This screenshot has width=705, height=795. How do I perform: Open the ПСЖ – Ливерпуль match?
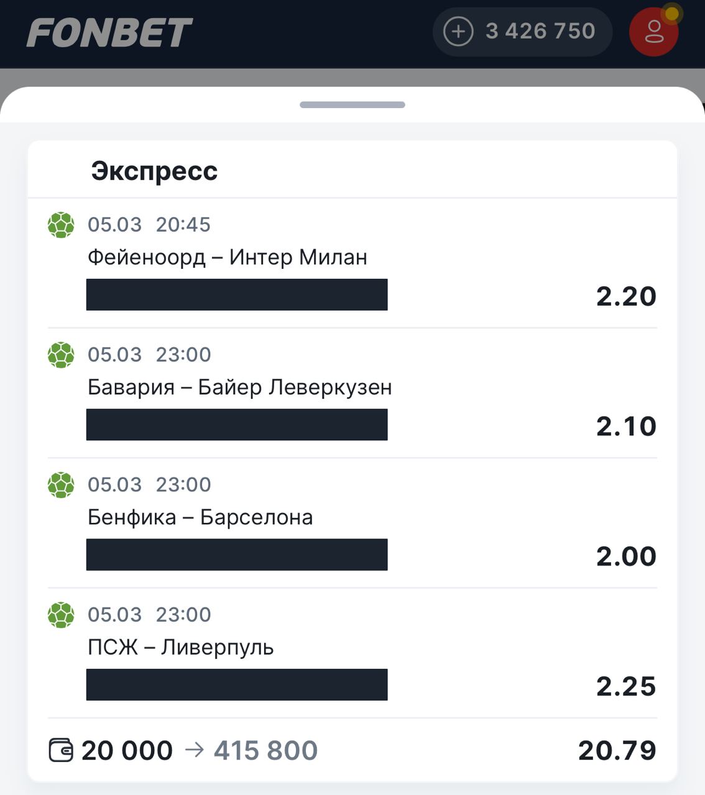click(181, 647)
